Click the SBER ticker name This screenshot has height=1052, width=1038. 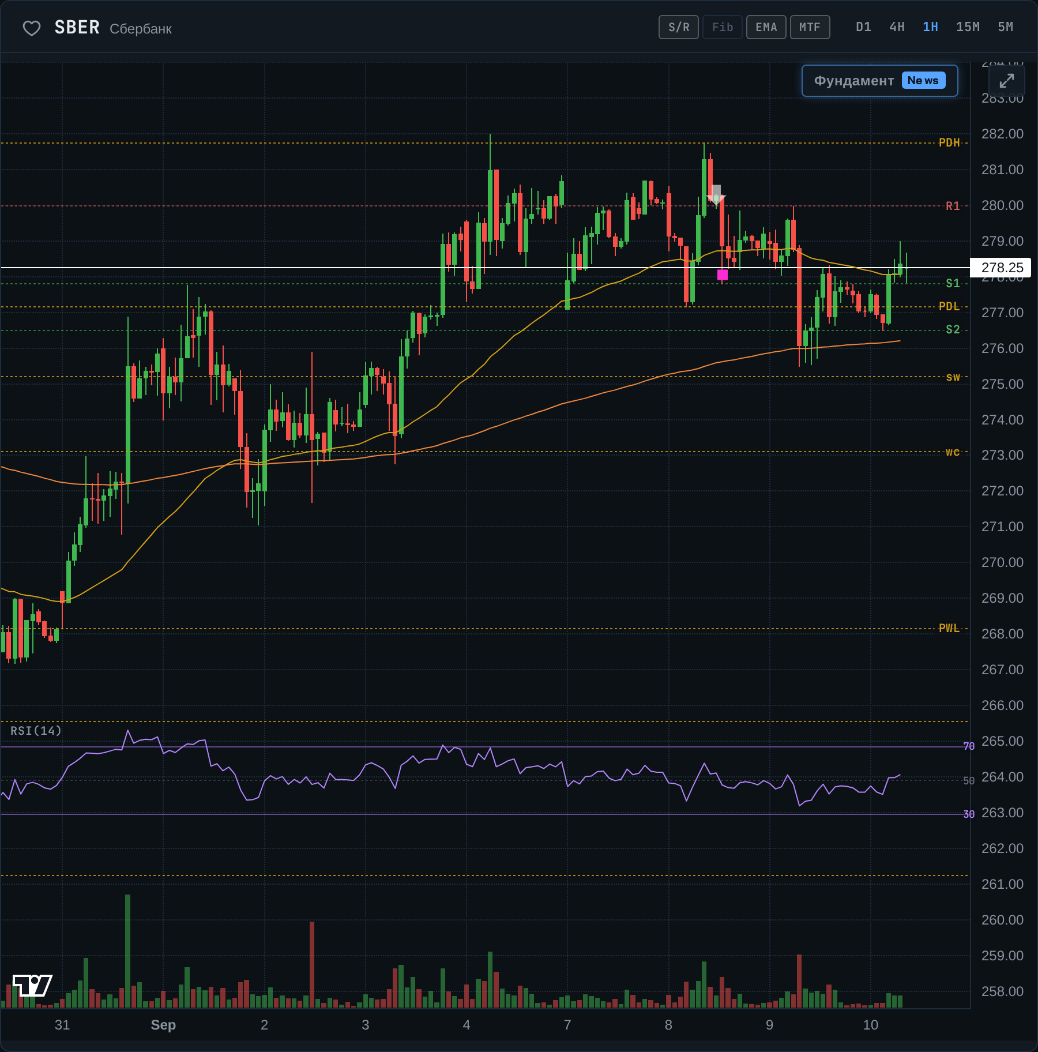77,28
